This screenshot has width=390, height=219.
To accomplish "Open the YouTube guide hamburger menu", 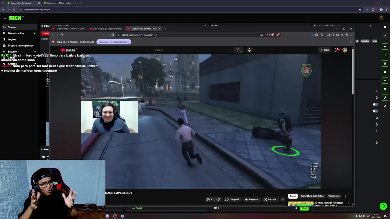I will tap(55, 50).
